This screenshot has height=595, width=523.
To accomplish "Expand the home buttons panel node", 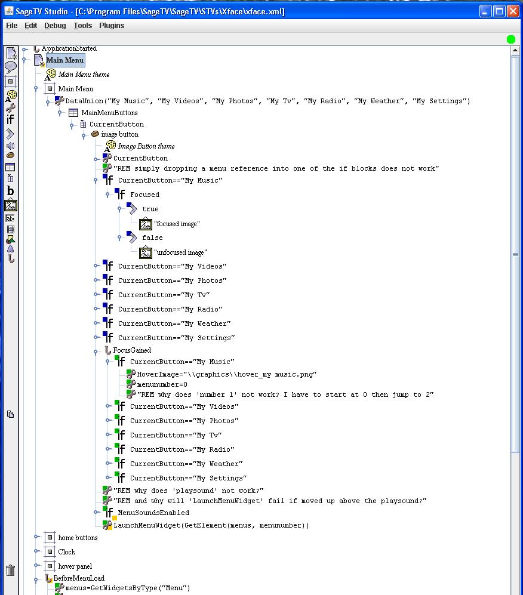I will click(x=36, y=538).
